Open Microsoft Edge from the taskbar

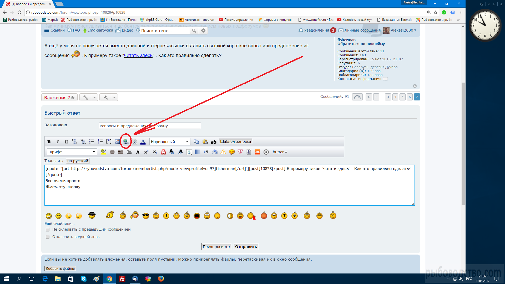(x=45, y=279)
